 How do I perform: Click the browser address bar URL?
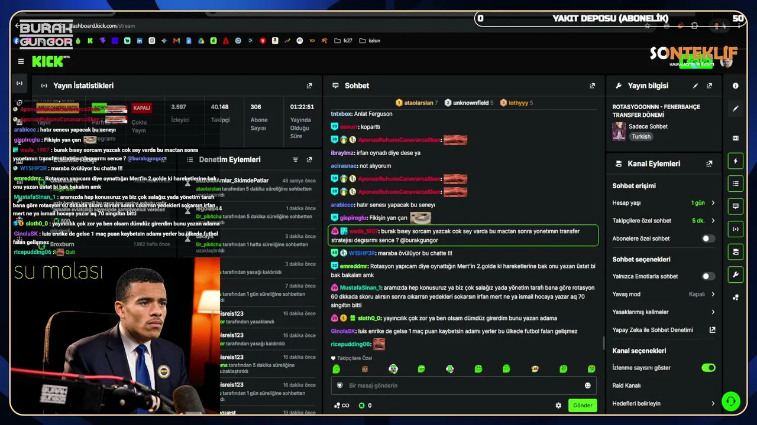pos(102,26)
